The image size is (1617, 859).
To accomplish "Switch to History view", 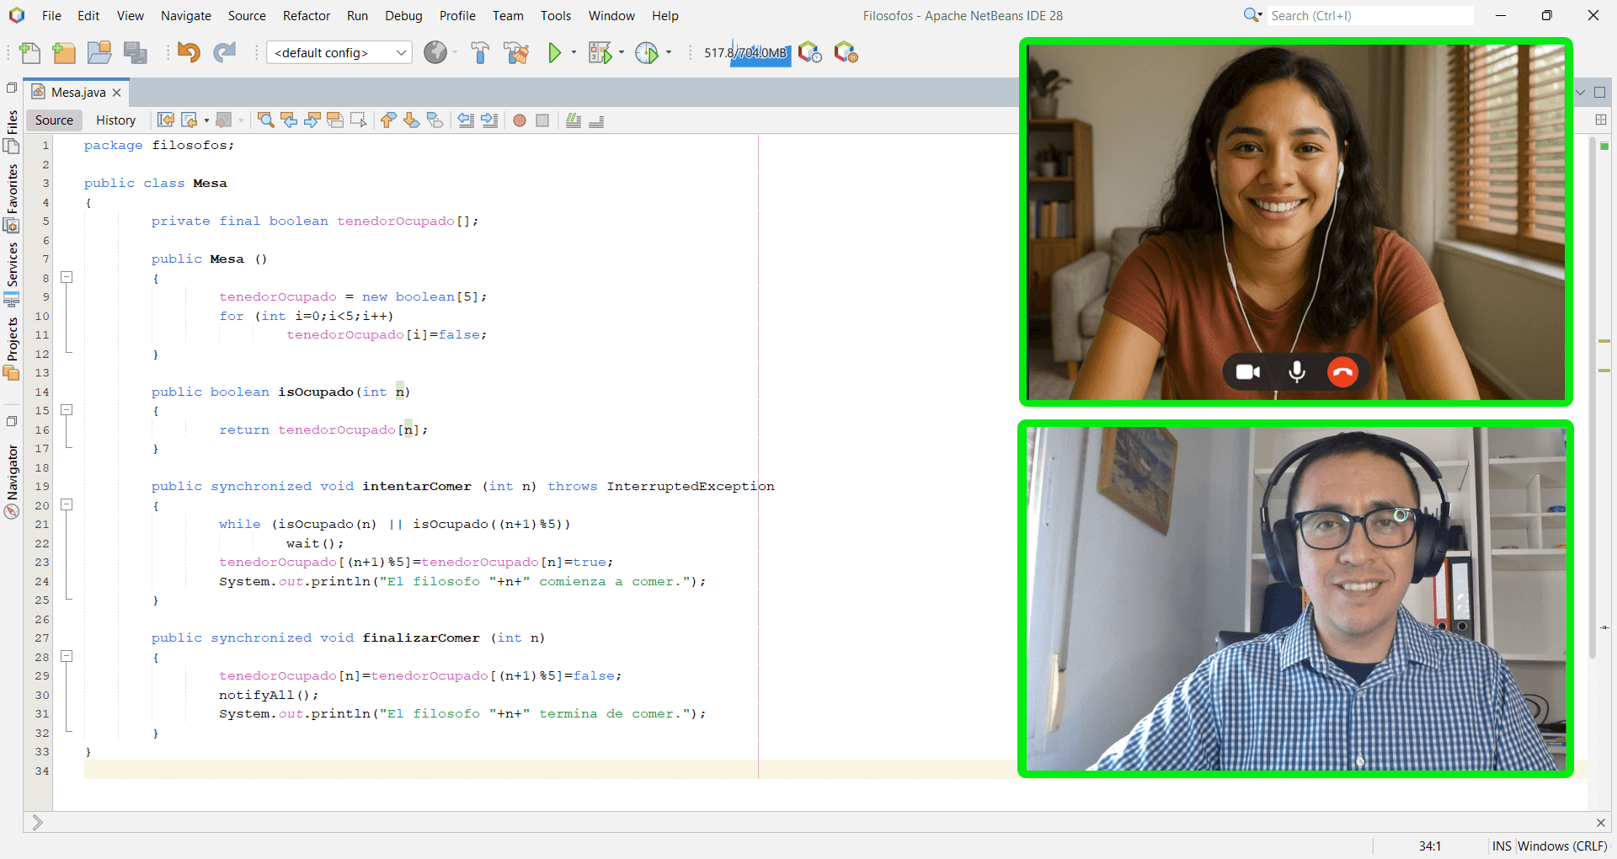I will click(x=115, y=120).
